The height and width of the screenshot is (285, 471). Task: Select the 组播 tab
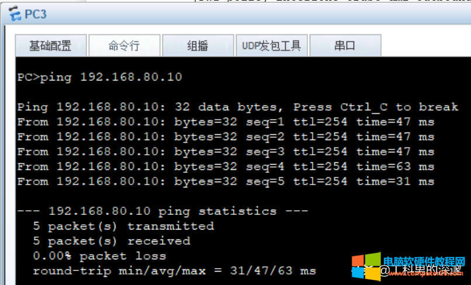198,46
